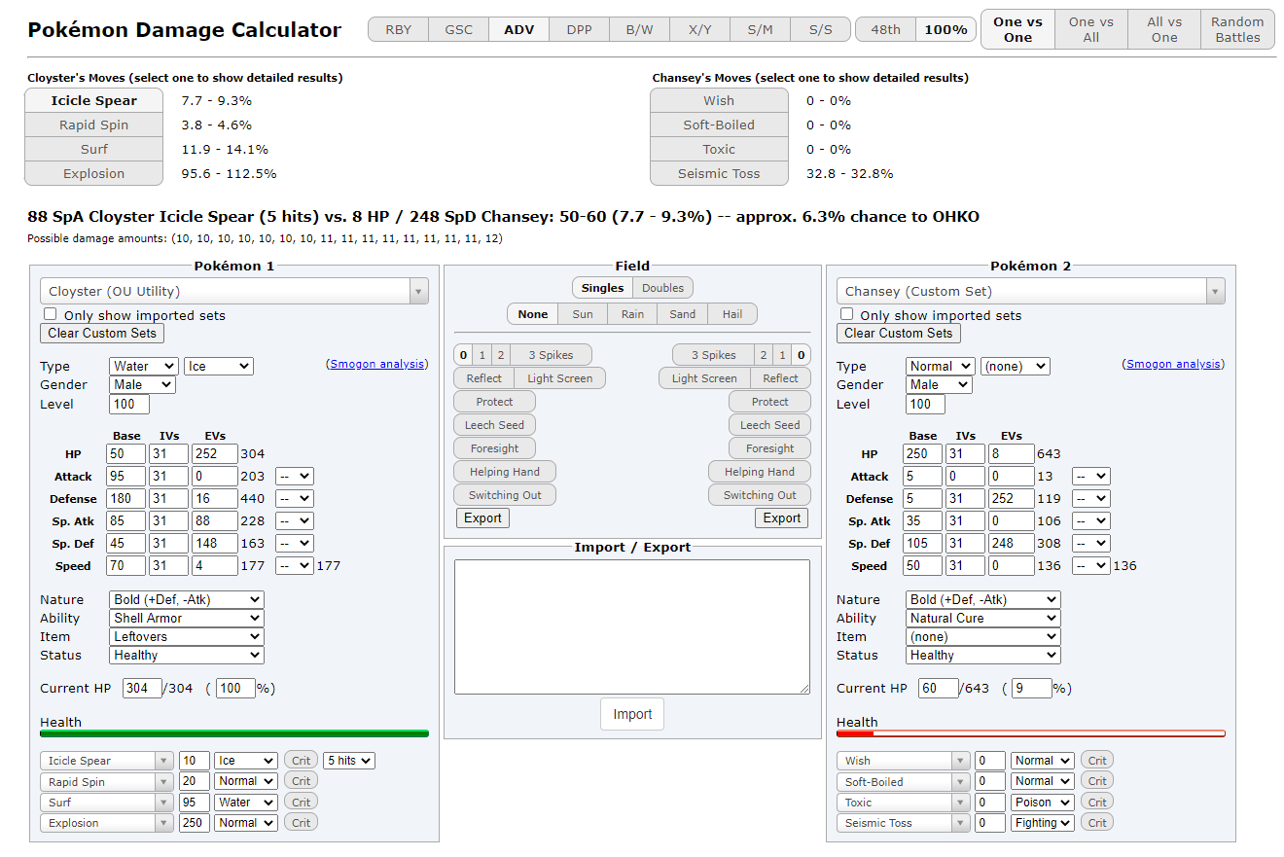This screenshot has height=857, width=1284.
Task: Click the Surf base power field
Action: point(194,803)
